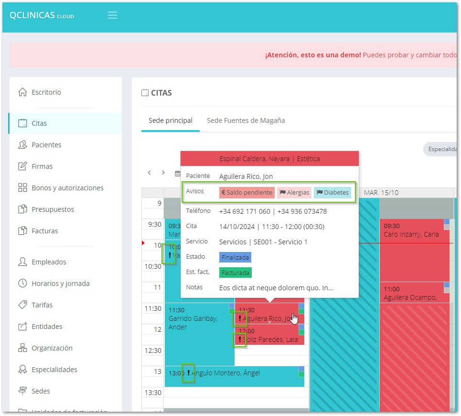Open Bonos y autorizaciones in the sidebar

pyautogui.click(x=67, y=188)
